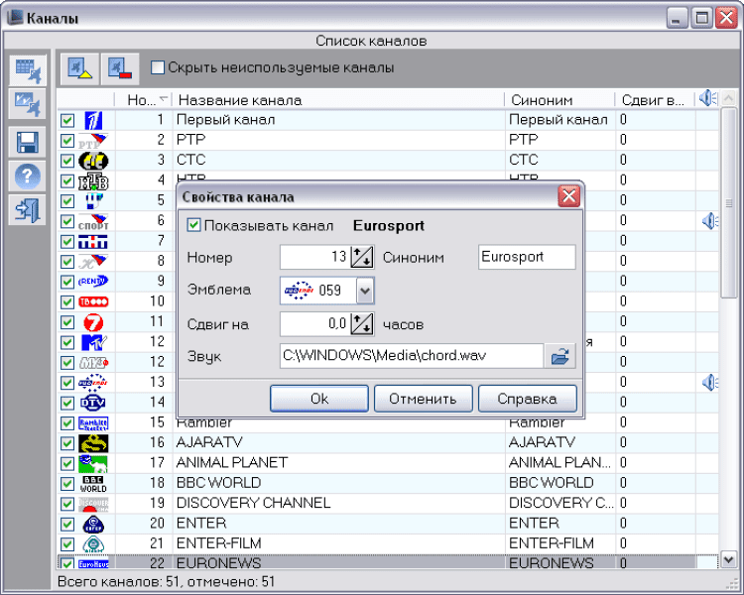Click the vertical scrollbar thumb
This screenshot has height=595, width=744.
728,203
